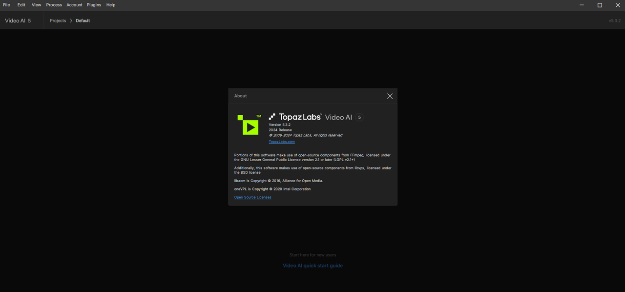Click the oneVPL Intel copyright line
Screen dimensions: 625x292
[272, 189]
